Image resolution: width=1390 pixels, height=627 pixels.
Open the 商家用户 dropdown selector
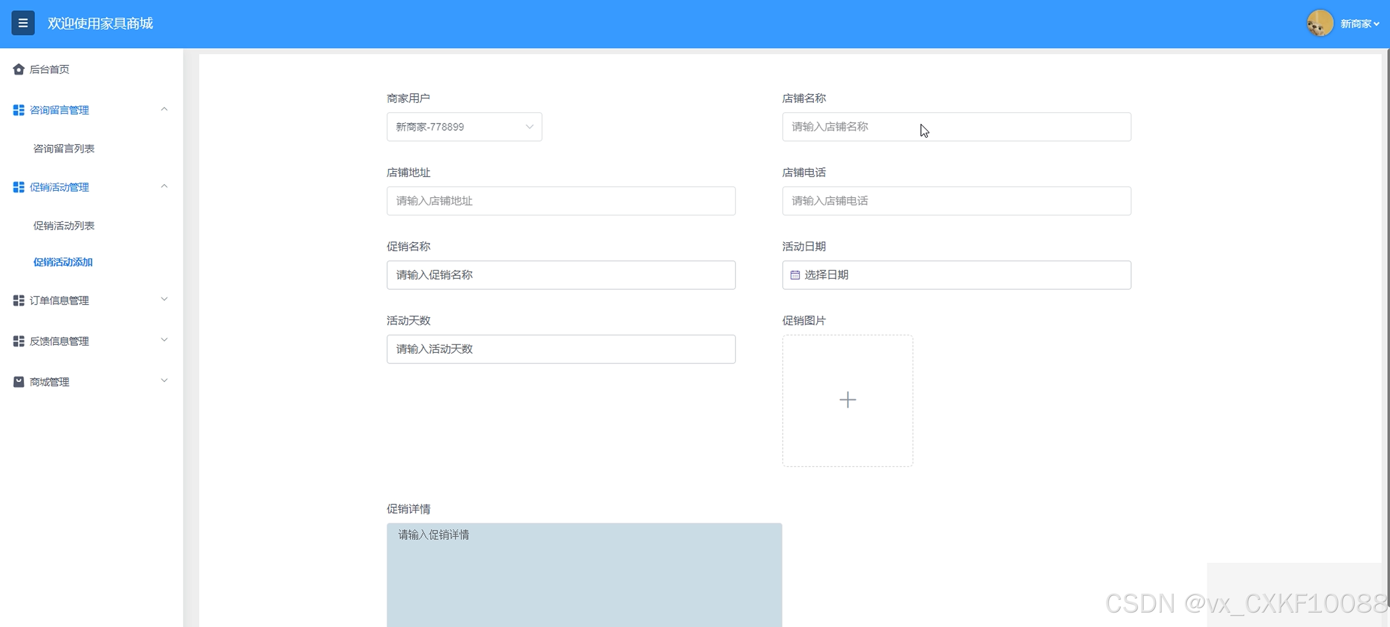tap(464, 127)
